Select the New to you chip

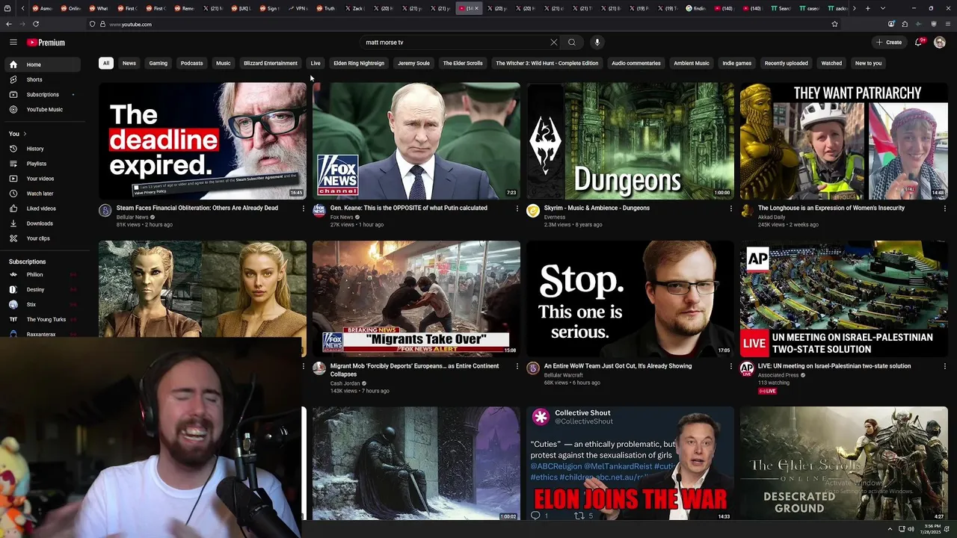[x=869, y=63]
